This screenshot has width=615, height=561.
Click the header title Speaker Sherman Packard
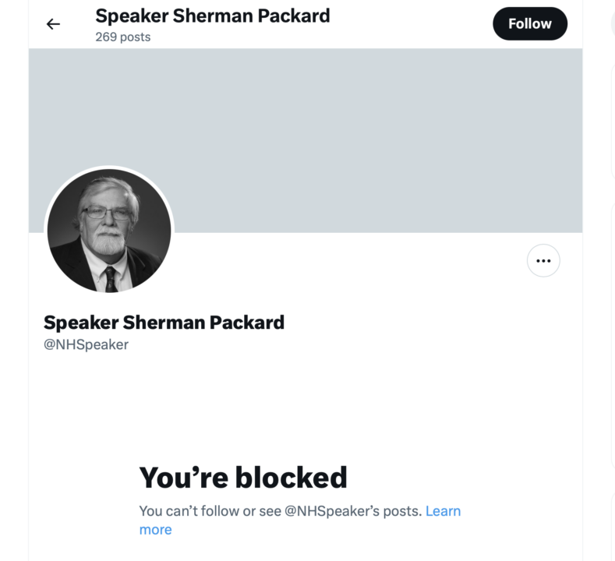pyautogui.click(x=212, y=15)
